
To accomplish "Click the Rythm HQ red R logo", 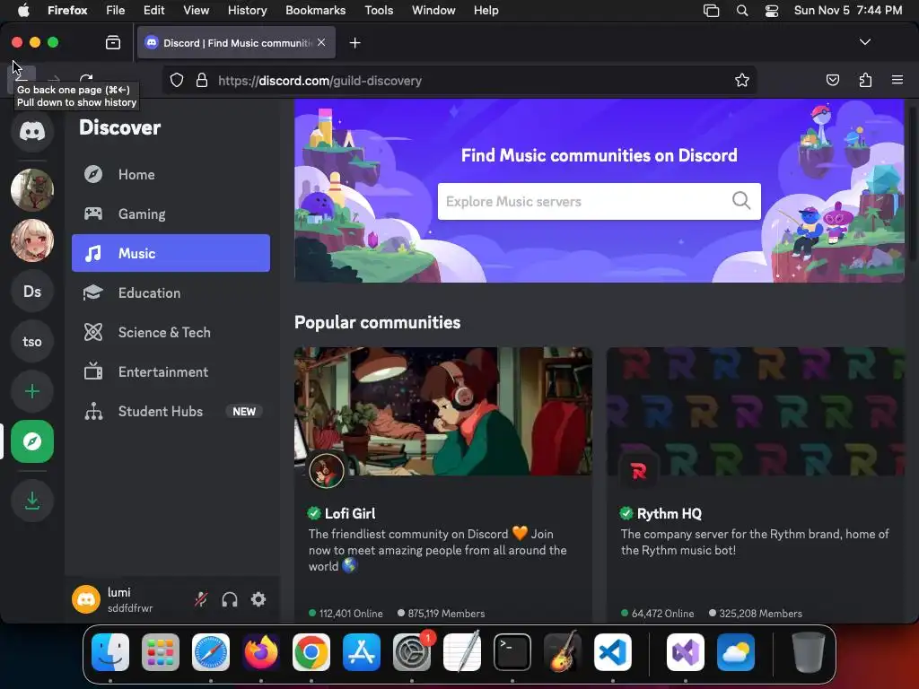I will tap(638, 470).
